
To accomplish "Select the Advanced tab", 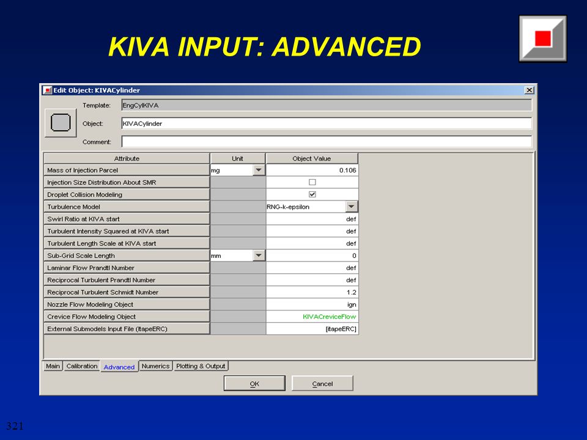I will point(119,367).
